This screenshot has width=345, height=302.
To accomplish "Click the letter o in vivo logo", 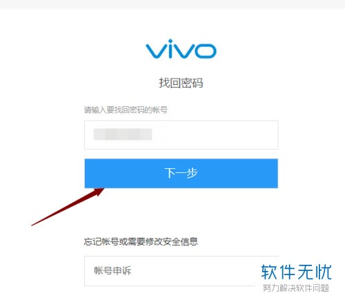I will [205, 51].
